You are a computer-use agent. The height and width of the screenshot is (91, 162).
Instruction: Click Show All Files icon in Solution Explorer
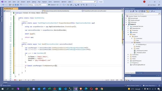pyautogui.click(x=144, y=11)
